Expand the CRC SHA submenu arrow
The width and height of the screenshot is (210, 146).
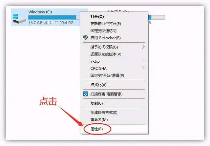[x=143, y=68]
